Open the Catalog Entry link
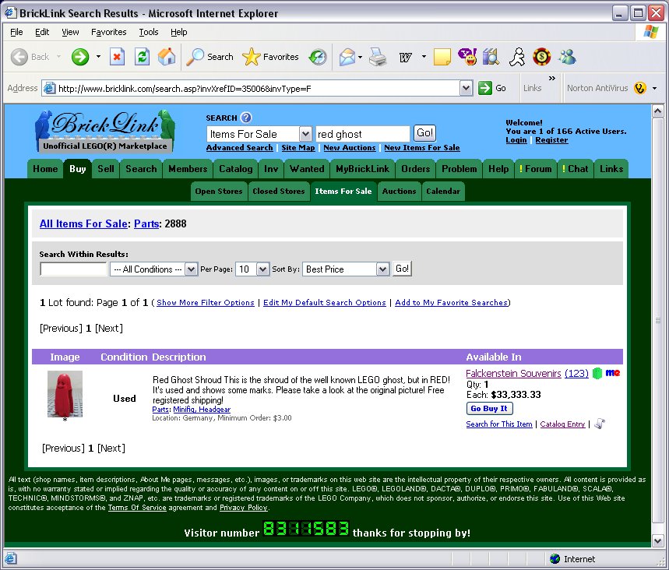Screen dimensions: 669x570 [x=562, y=424]
